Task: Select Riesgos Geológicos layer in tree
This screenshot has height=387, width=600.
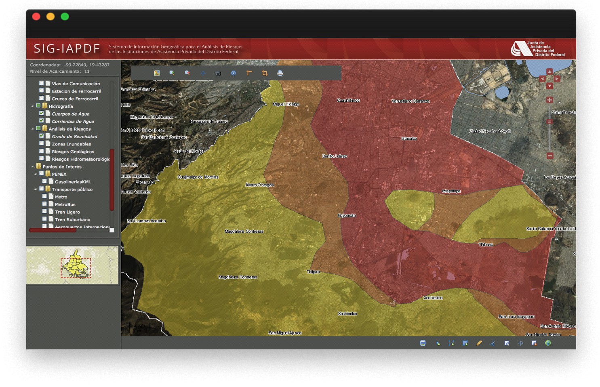Action: pyautogui.click(x=73, y=151)
